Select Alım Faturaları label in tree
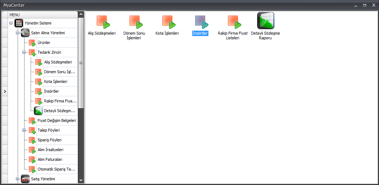The width and height of the screenshot is (379, 185). [x=50, y=160]
